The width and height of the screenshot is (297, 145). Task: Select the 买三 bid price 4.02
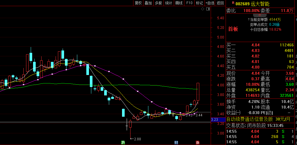coord(255,56)
